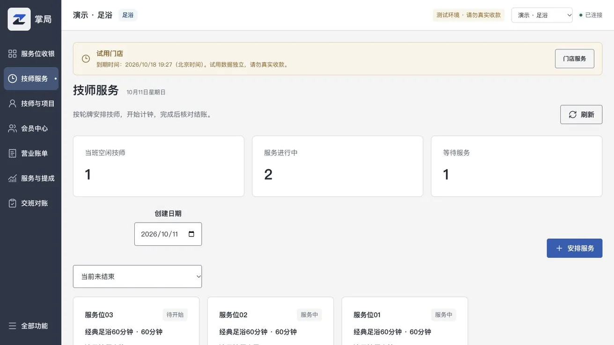Open 营业账单 document icon
The height and width of the screenshot is (345, 614).
[13, 153]
